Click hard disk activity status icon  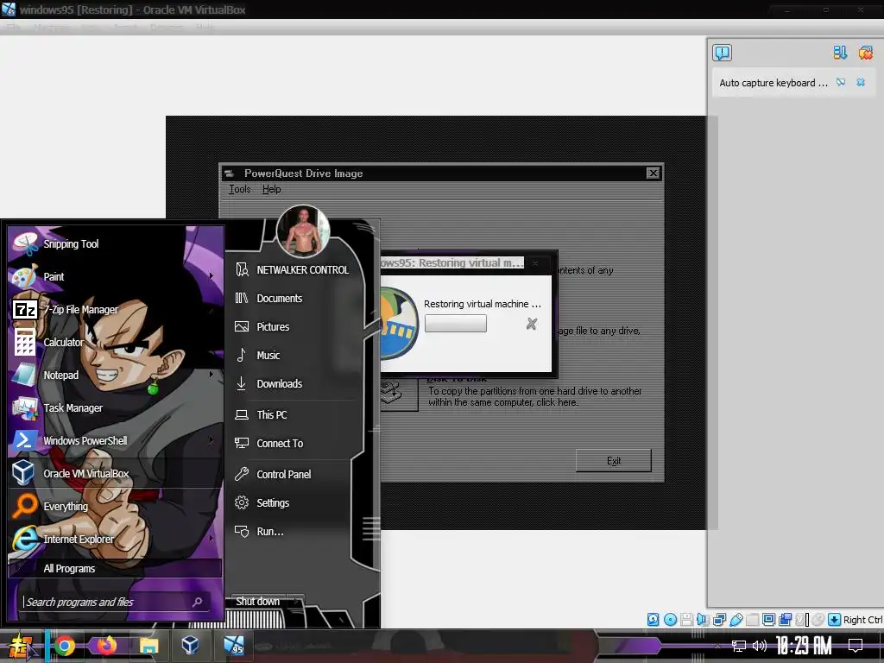pyautogui.click(x=653, y=620)
